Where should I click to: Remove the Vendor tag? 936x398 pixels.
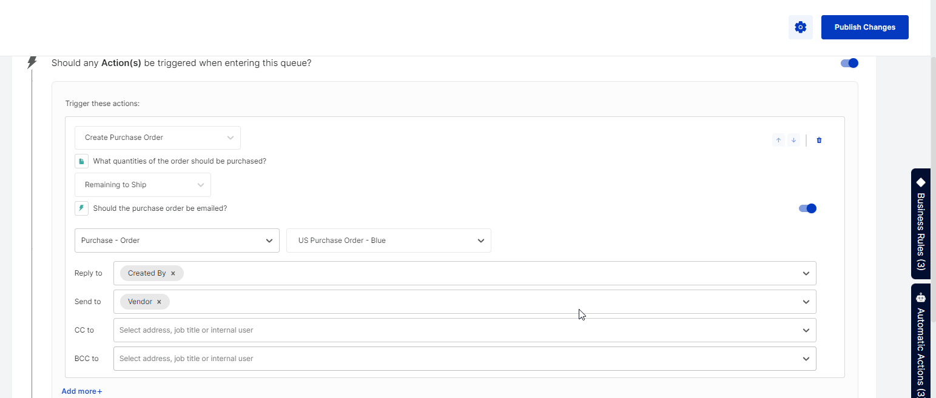[159, 302]
